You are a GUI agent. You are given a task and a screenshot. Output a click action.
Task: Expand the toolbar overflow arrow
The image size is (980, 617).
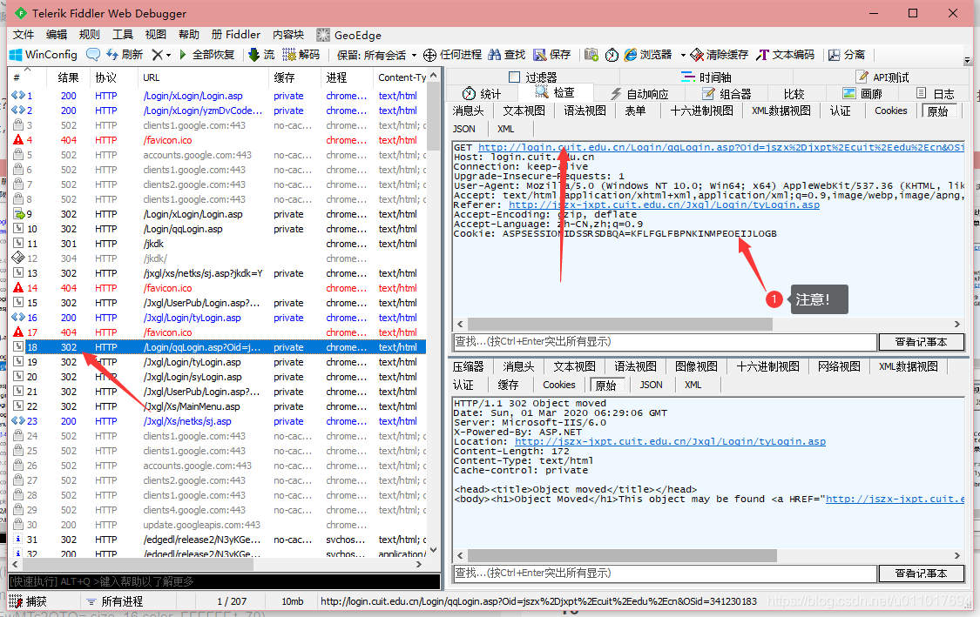968,61
